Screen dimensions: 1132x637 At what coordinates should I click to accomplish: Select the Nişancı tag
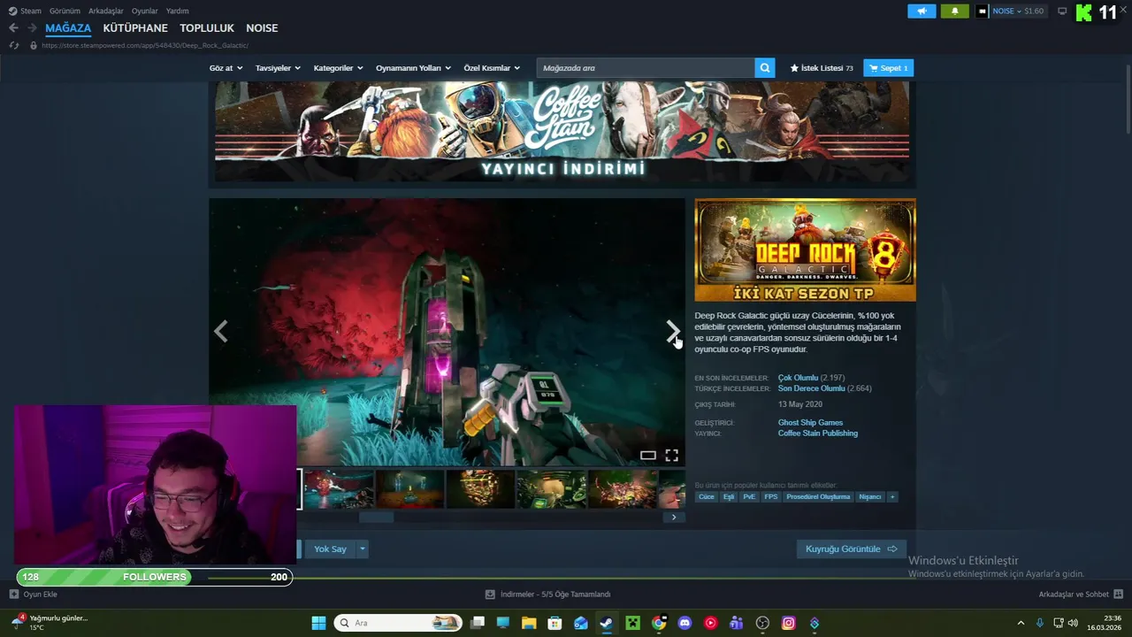(870, 497)
